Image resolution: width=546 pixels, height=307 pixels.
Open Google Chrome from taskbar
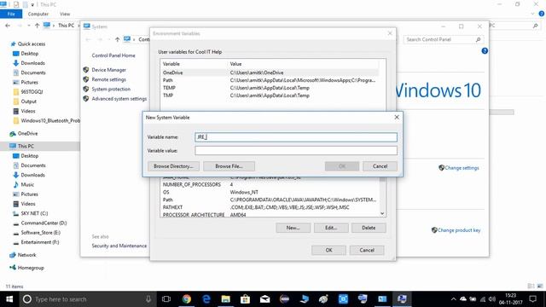tap(187, 299)
